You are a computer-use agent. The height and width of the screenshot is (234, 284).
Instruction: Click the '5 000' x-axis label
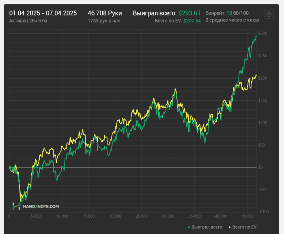pyautogui.click(x=36, y=216)
